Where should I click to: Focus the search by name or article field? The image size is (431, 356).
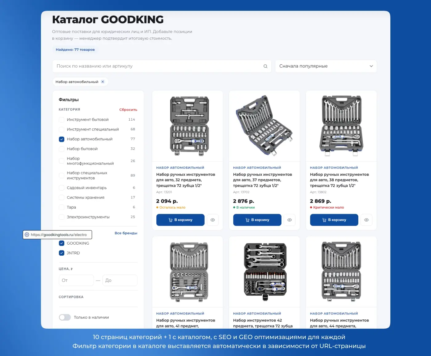[x=162, y=66]
